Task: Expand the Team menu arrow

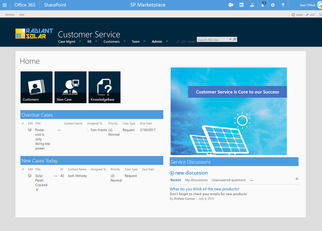Action: (x=144, y=41)
